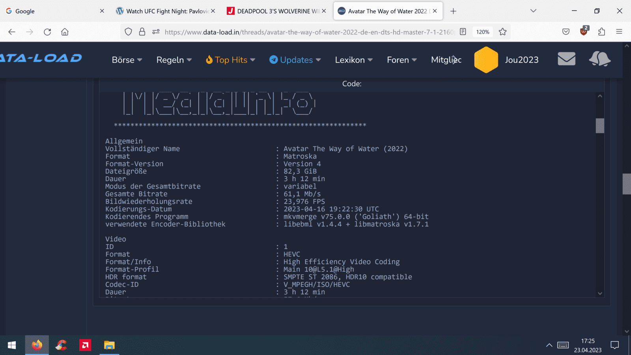This screenshot has height=355, width=631.
Task: Toggle reader view icon
Action: point(463,32)
